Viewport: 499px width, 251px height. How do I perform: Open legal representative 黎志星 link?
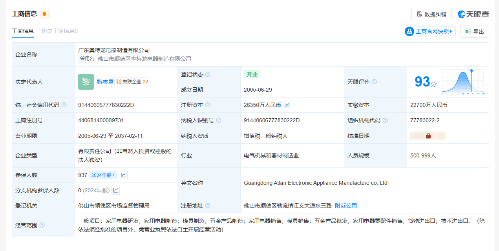(x=105, y=82)
